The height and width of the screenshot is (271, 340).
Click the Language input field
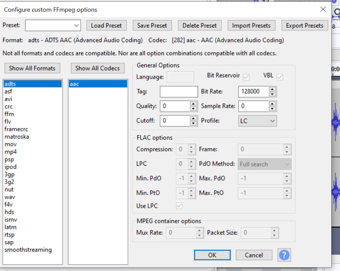point(181,77)
